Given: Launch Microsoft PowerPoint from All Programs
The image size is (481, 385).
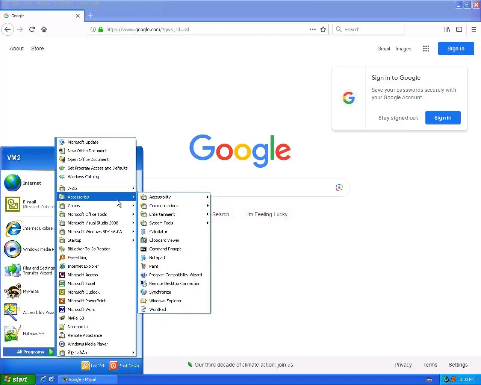Looking at the screenshot, I should 96,301.
